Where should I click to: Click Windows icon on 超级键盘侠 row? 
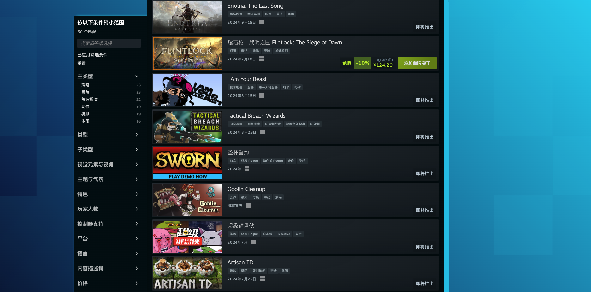point(253,242)
